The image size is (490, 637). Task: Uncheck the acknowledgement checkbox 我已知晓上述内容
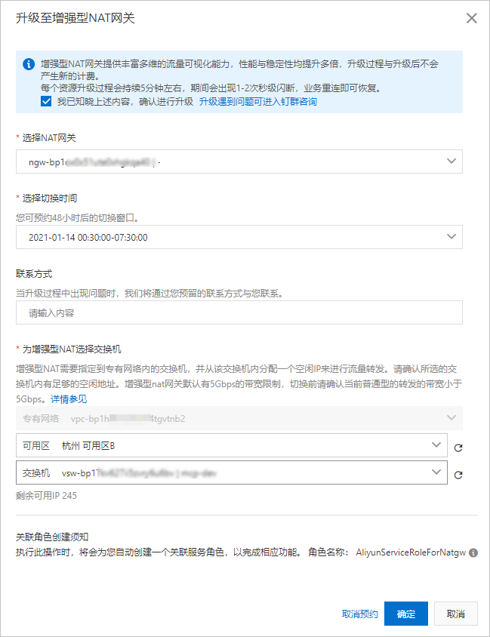coord(46,101)
